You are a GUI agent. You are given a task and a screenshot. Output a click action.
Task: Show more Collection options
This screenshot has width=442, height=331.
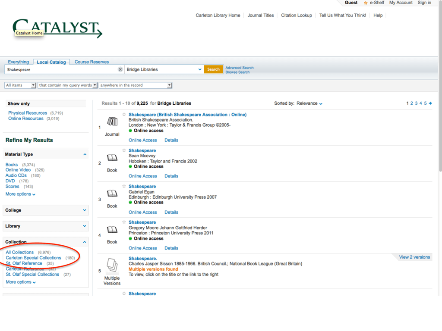click(x=21, y=282)
